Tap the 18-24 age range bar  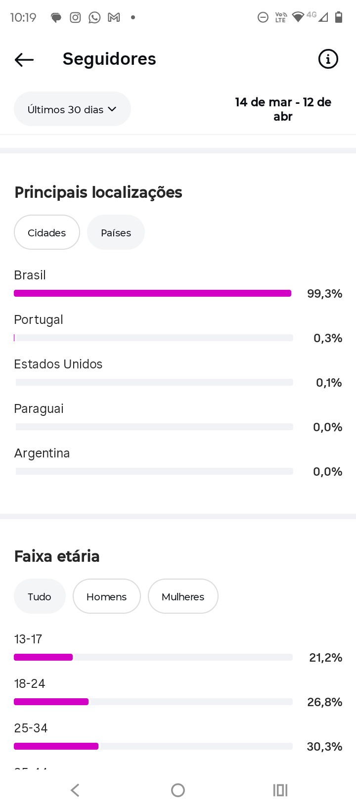coord(153,702)
